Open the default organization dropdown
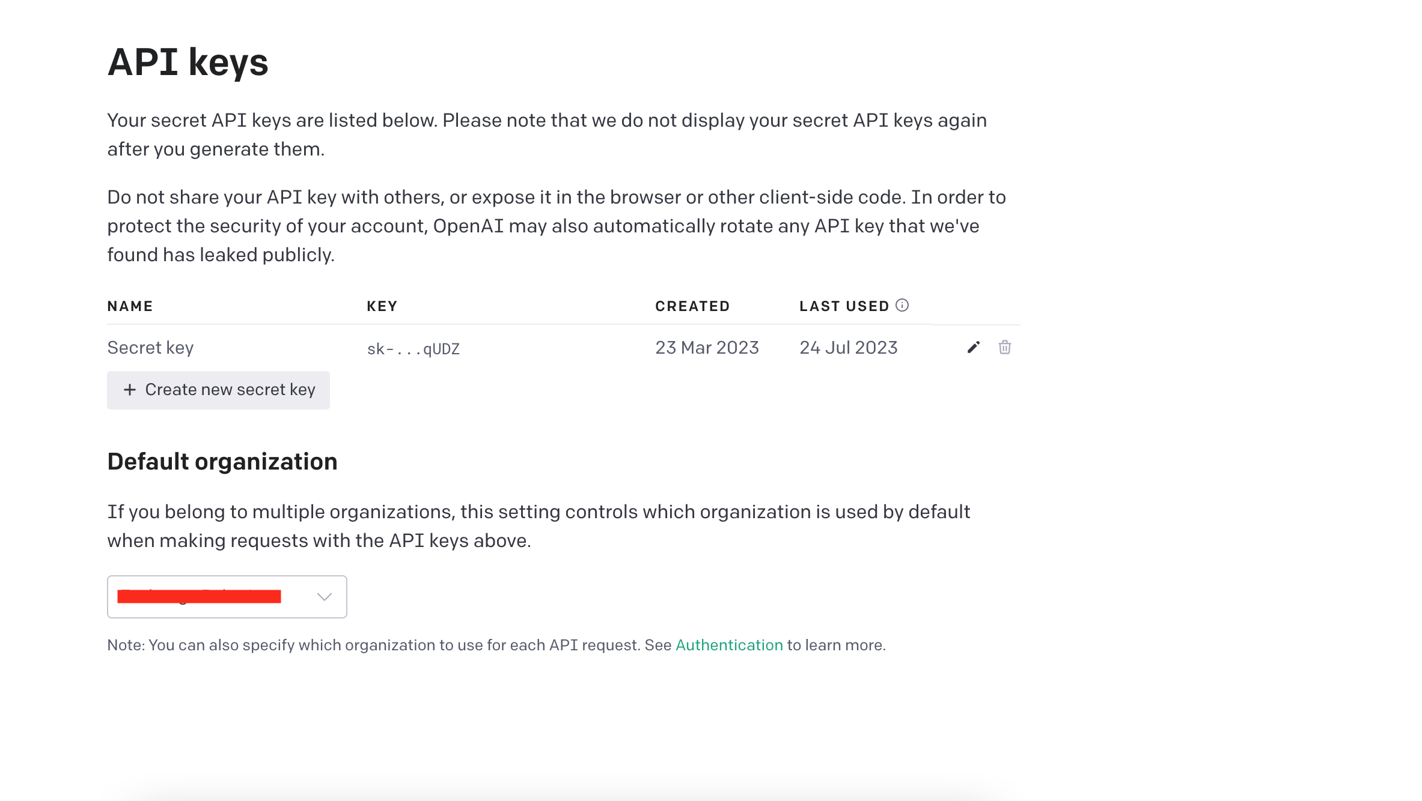 [227, 597]
